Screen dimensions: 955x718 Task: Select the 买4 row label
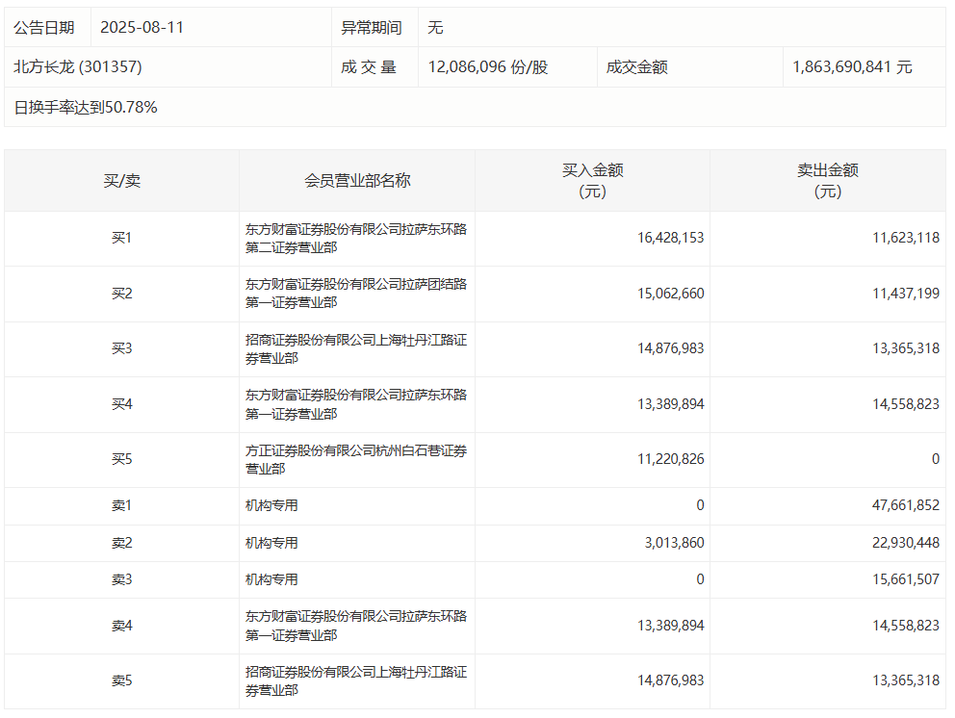[122, 404]
